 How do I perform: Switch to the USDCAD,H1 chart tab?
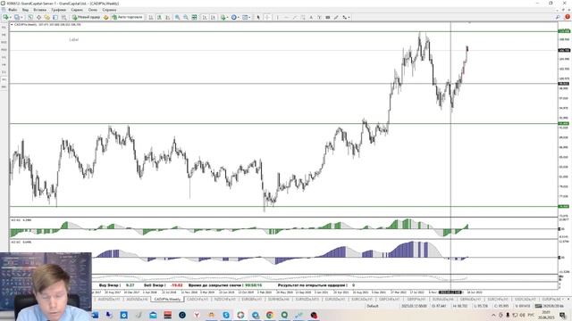coord(526,299)
